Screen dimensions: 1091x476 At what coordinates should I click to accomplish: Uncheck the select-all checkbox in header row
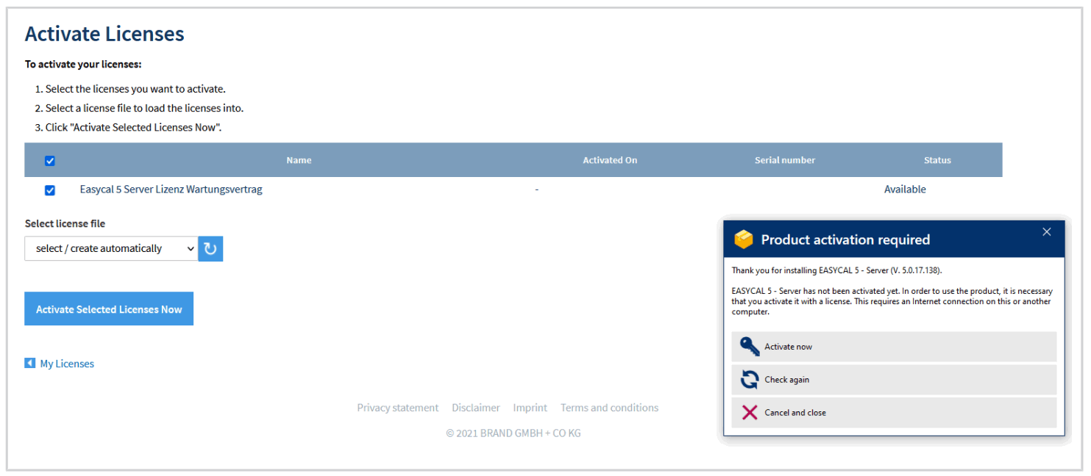[49, 160]
